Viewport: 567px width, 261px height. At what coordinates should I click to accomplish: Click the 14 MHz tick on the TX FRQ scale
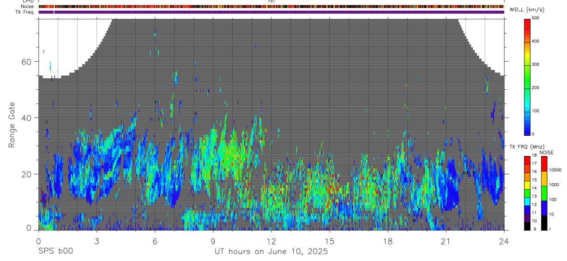(534, 188)
